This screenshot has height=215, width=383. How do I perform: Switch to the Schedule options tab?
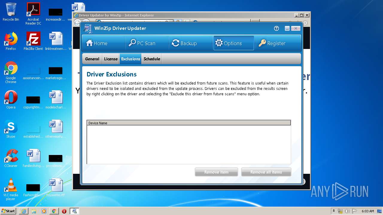coord(152,59)
